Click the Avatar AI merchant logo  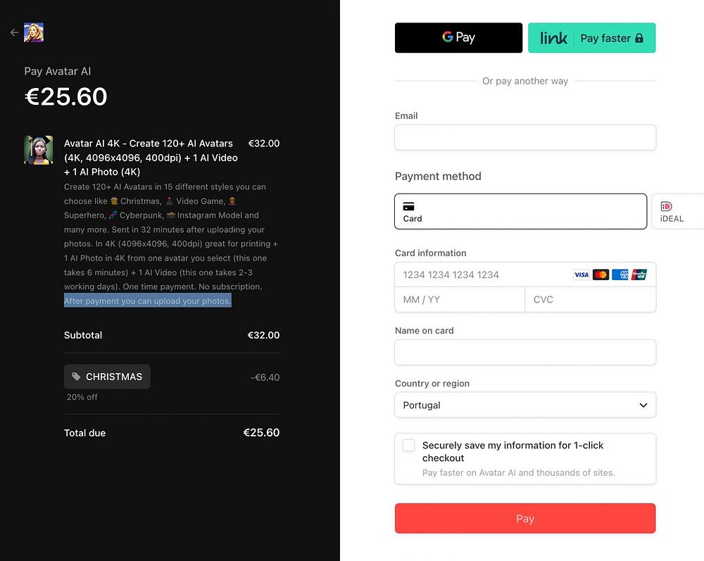(34, 32)
